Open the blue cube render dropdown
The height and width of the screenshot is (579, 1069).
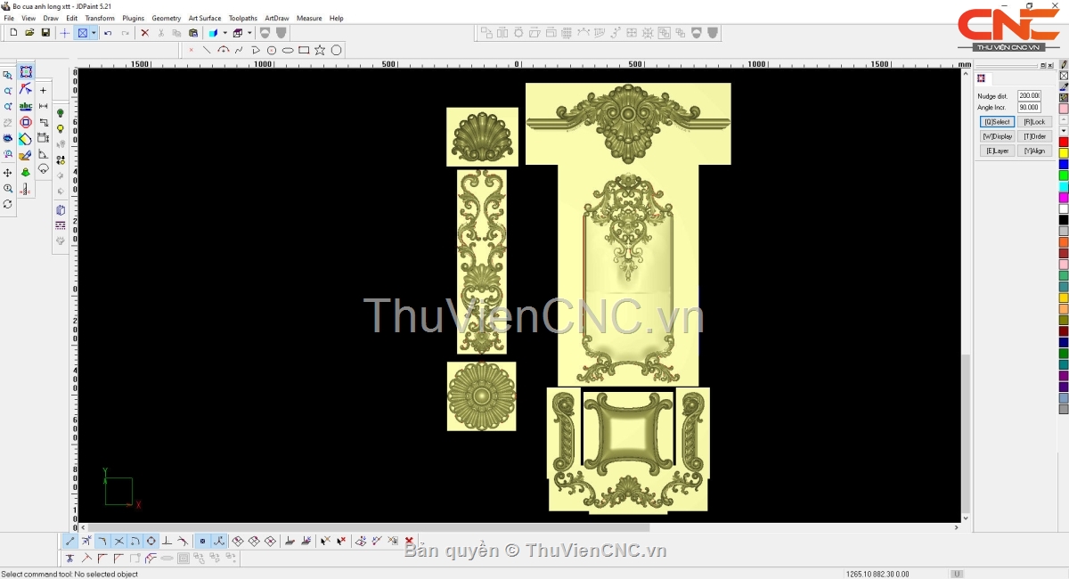click(224, 33)
